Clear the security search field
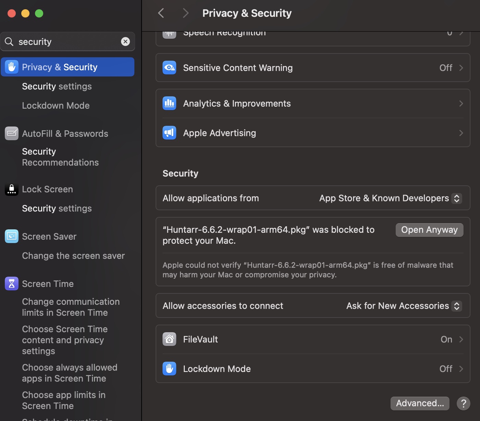480x421 pixels. pos(125,41)
